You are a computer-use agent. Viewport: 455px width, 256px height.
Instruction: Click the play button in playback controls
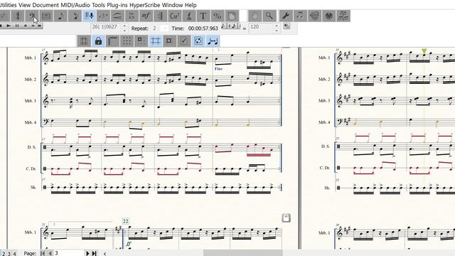coord(9,26)
